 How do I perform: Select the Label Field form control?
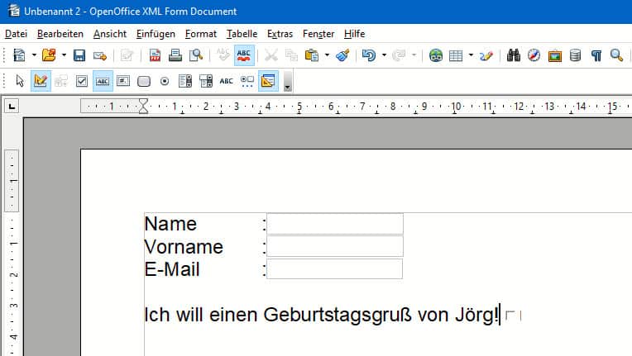tap(226, 81)
